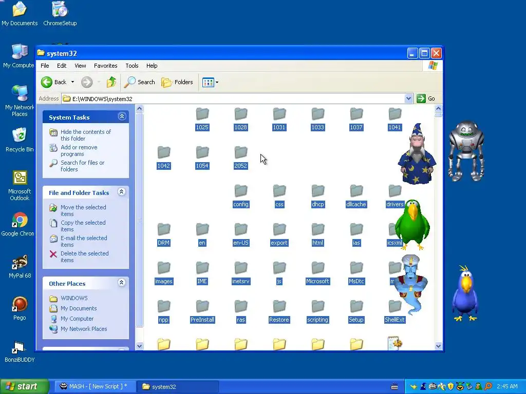Click the Back navigation button
Viewport: 526px width, 394px height.
[x=53, y=82]
